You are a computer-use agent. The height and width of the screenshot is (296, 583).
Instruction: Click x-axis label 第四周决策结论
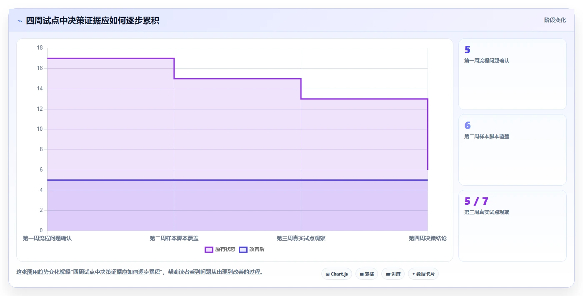[428, 238]
